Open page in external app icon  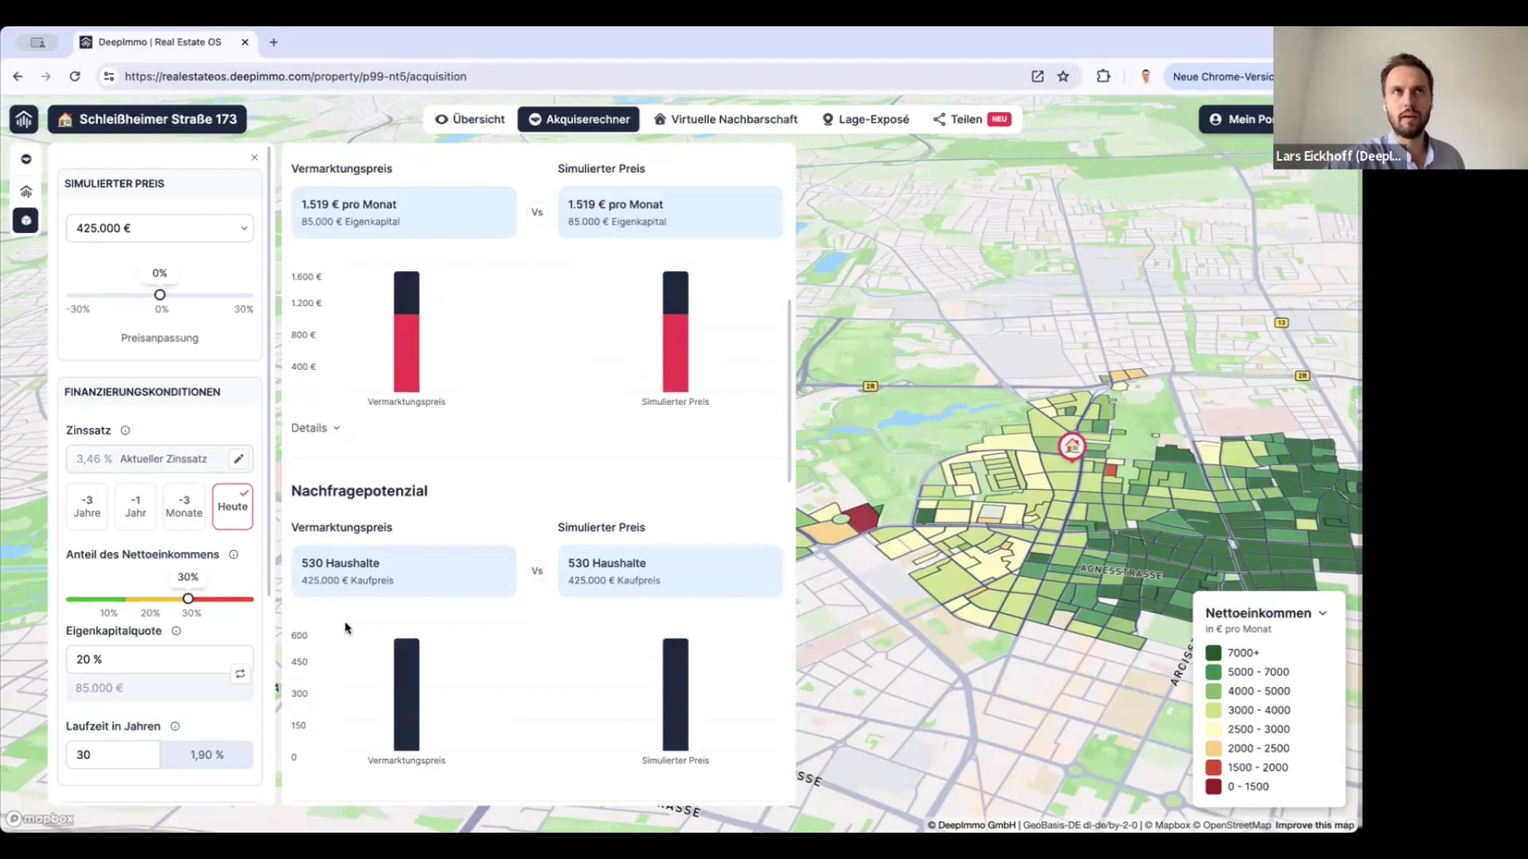coord(1038,76)
